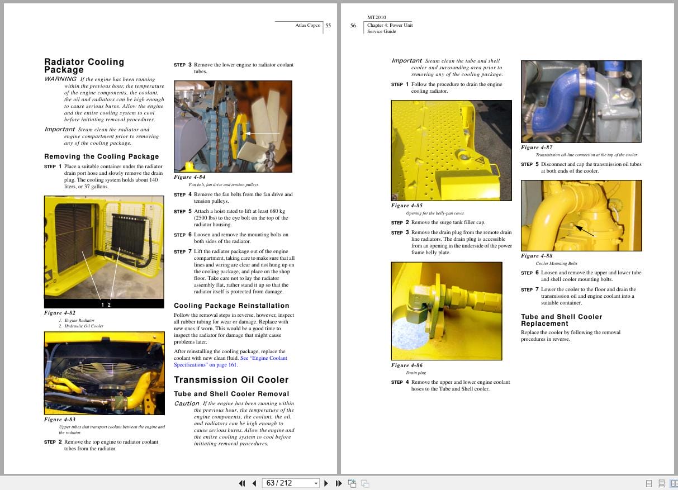Viewport: 678px width, 490px height.
Task: Click the Cooling Package Reinstallation heading
Action: [x=231, y=306]
